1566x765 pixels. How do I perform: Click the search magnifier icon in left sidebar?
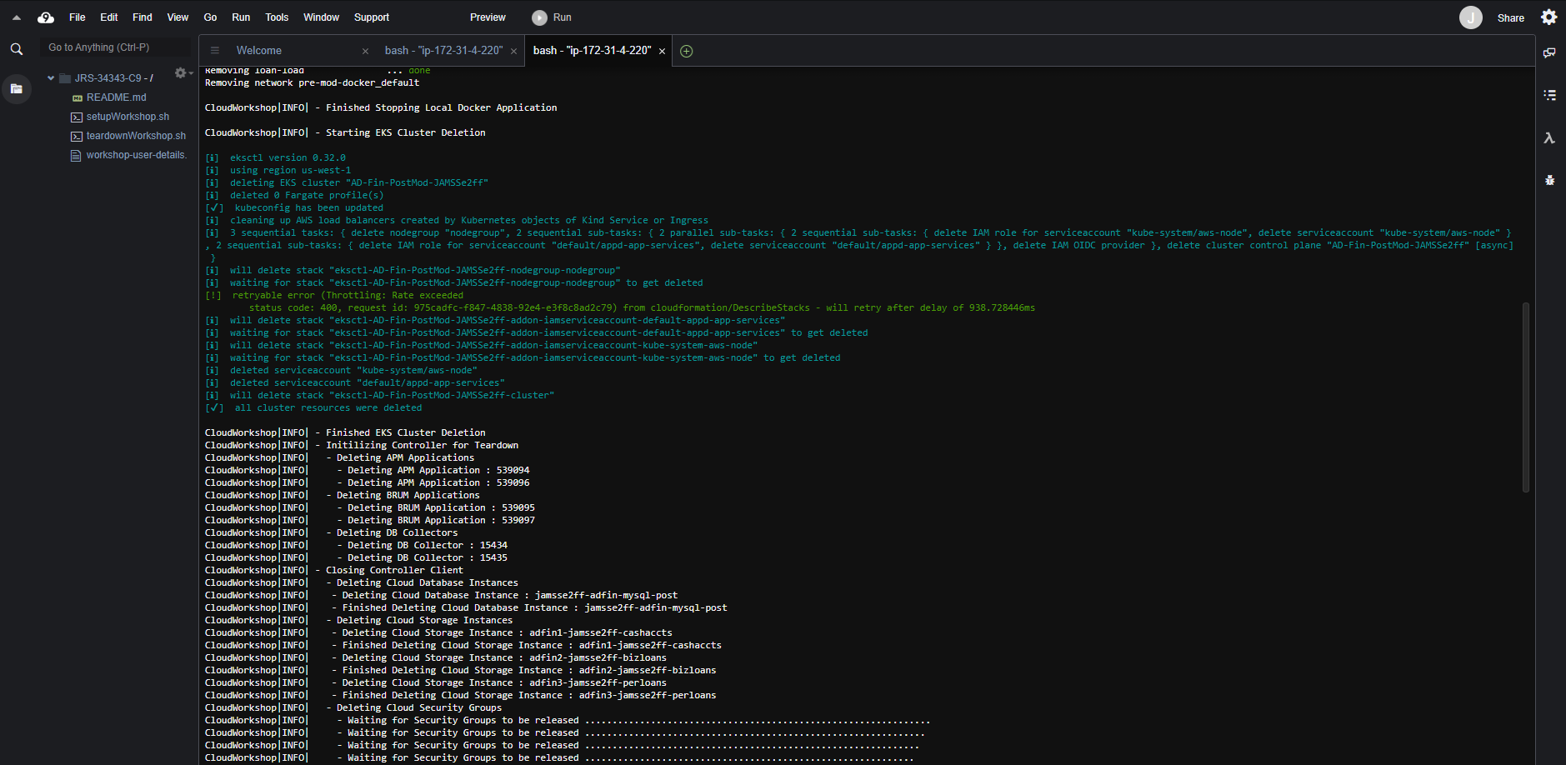pyautogui.click(x=16, y=49)
